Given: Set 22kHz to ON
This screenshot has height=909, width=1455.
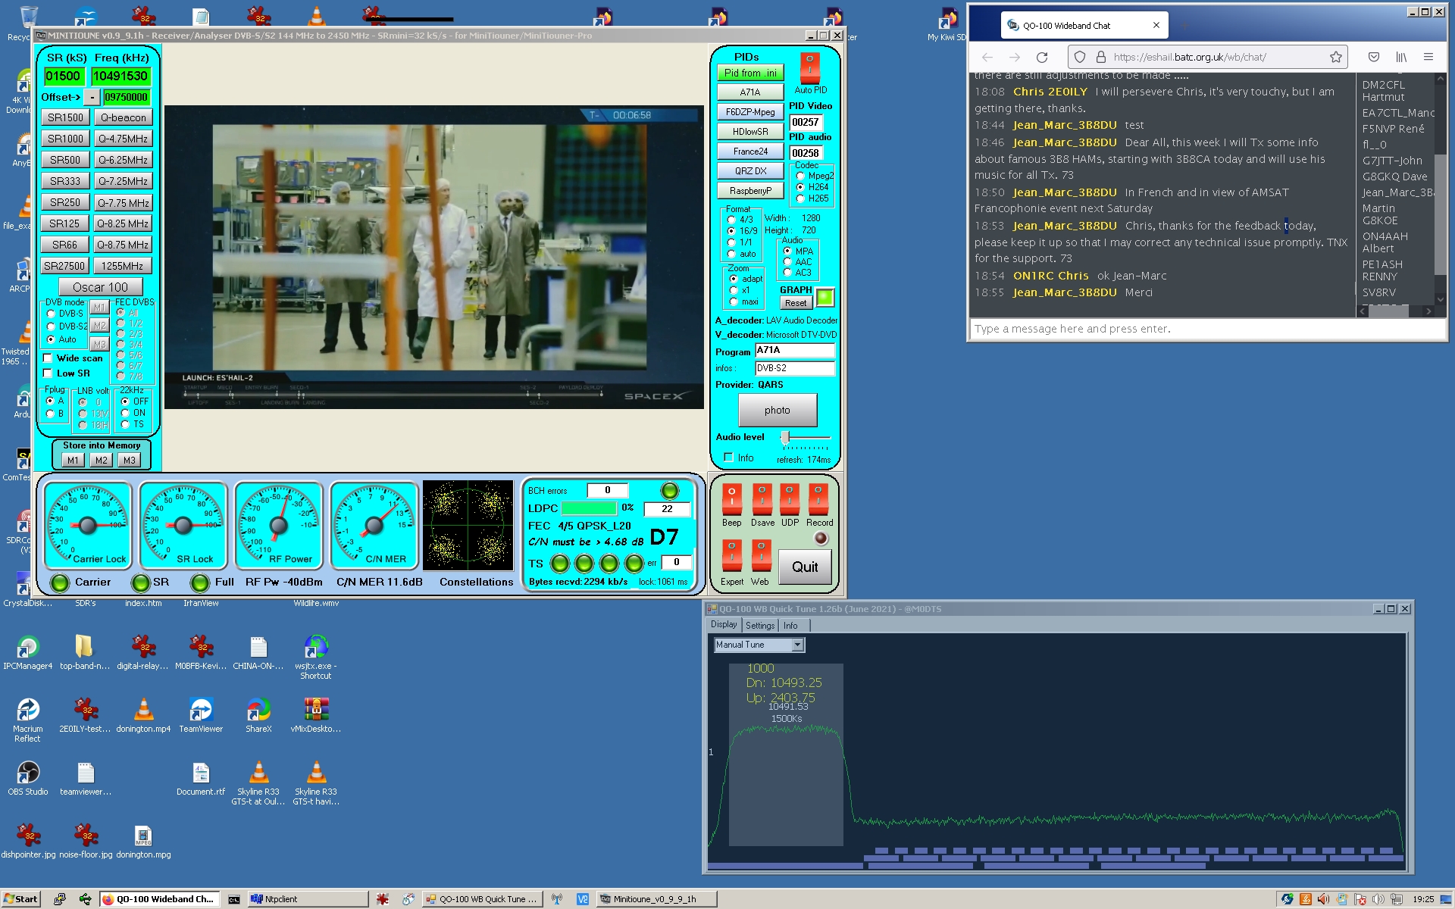Looking at the screenshot, I should (x=126, y=413).
